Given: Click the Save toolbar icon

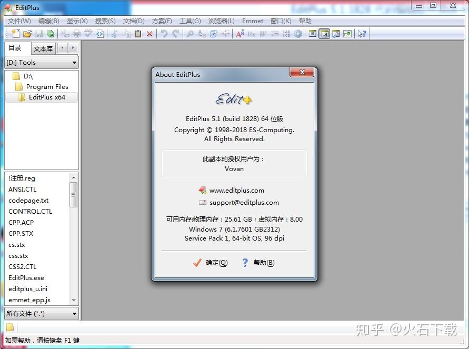Looking at the screenshot, I should tap(39, 34).
